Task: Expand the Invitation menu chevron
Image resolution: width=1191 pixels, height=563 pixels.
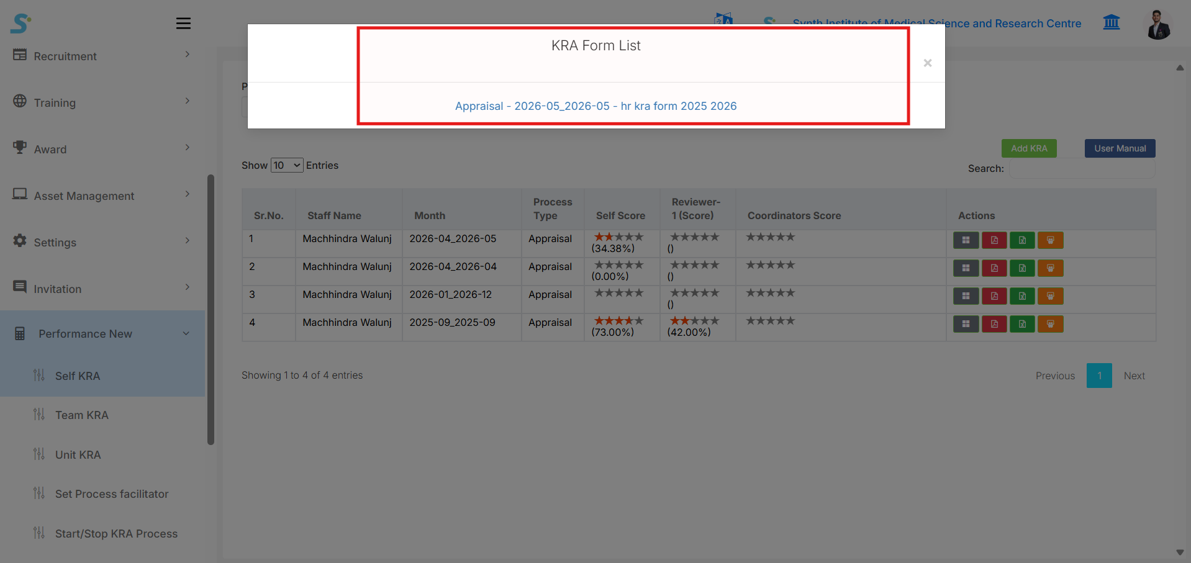Action: coord(188,287)
